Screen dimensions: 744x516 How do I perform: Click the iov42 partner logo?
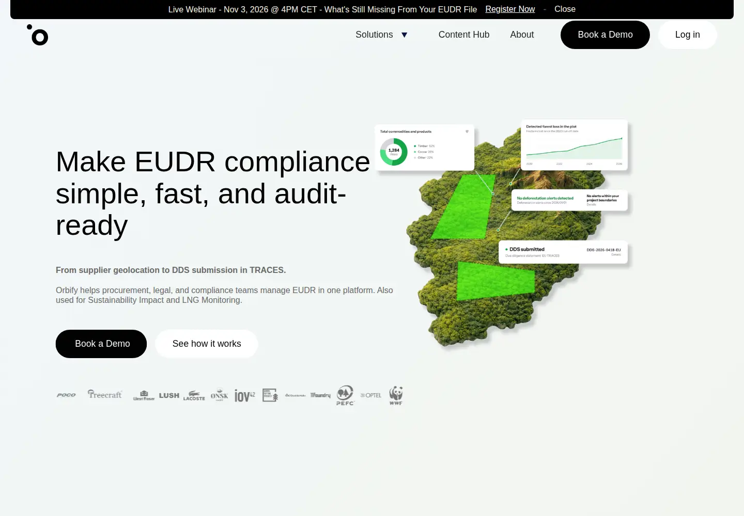[x=245, y=395]
